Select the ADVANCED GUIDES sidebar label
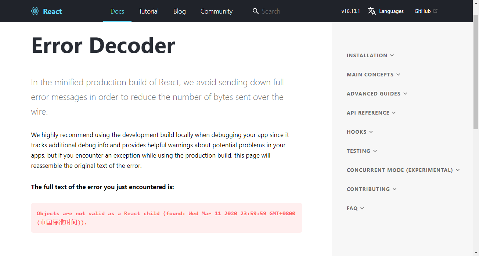 374,94
